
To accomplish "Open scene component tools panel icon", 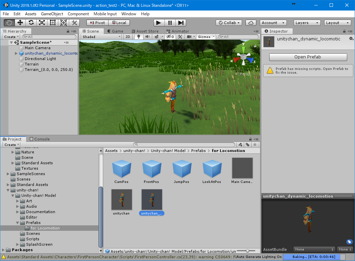I will 180,37.
